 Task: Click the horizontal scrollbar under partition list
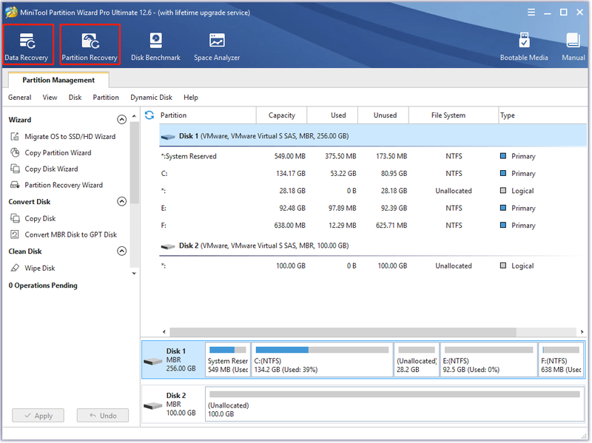click(x=343, y=332)
